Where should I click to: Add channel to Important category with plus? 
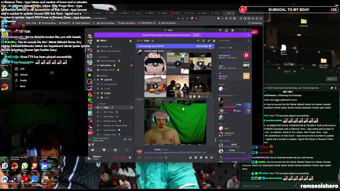131,57
